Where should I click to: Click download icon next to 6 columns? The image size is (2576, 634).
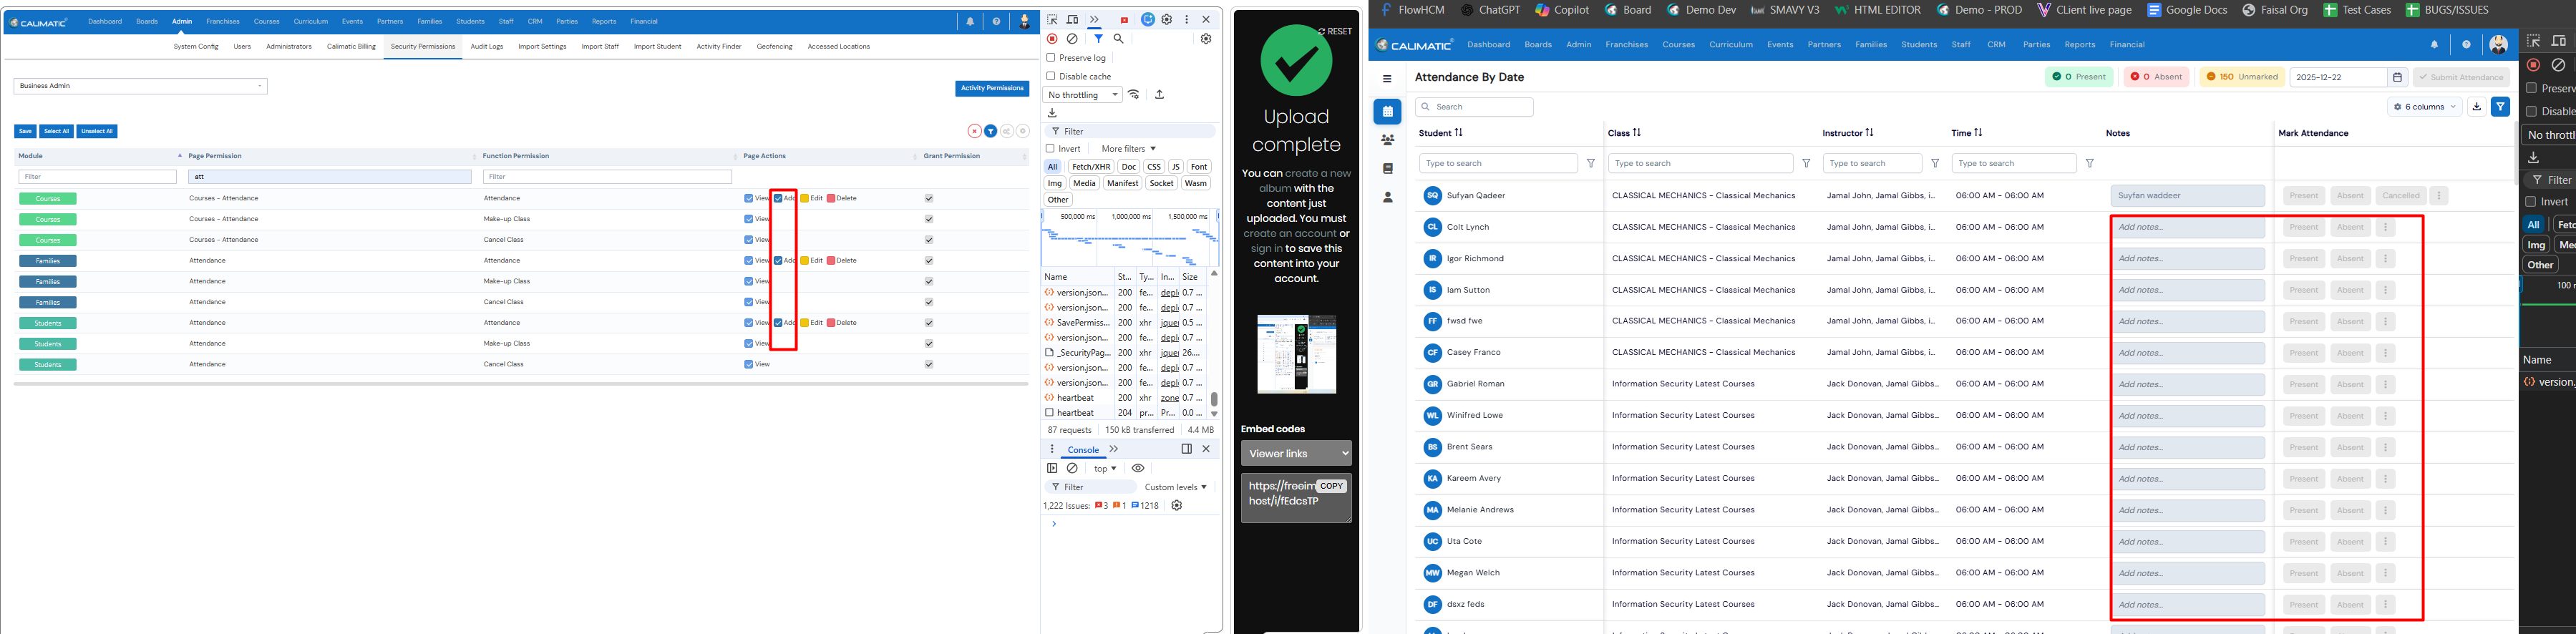(x=2476, y=106)
